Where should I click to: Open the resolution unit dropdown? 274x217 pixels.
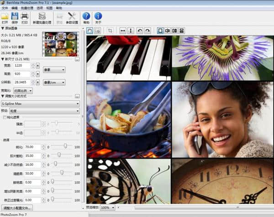point(54,82)
